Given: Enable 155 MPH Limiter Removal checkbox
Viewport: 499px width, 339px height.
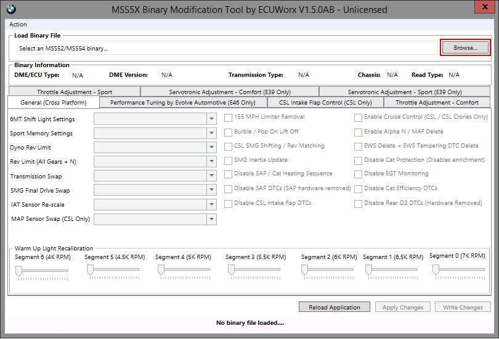Looking at the screenshot, I should pos(228,118).
